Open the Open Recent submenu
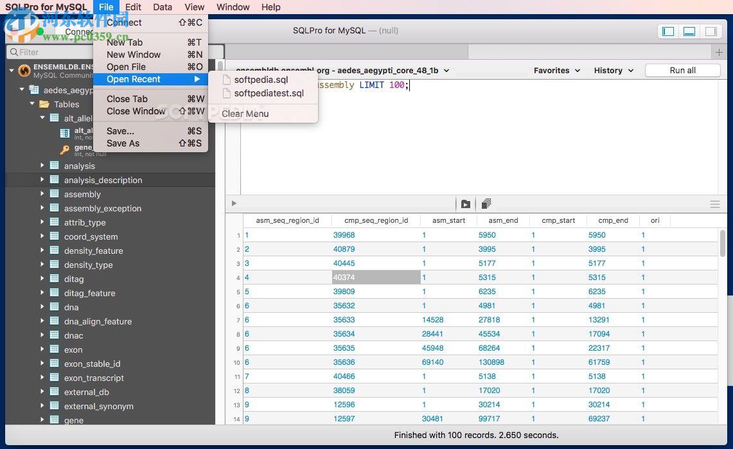 click(133, 79)
